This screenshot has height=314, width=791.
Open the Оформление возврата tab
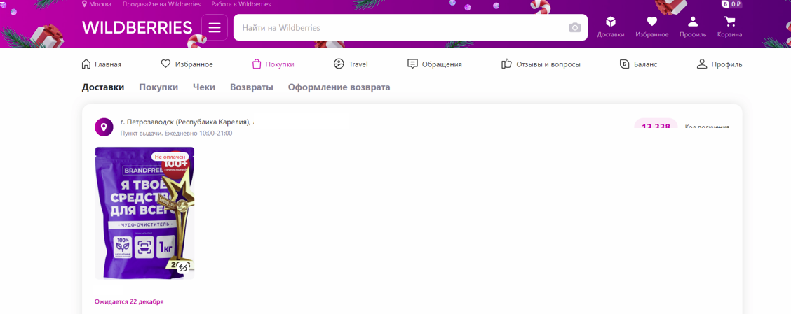point(339,87)
